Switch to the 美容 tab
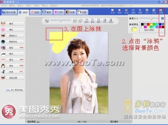The height and width of the screenshot is (125, 168). tap(24, 12)
